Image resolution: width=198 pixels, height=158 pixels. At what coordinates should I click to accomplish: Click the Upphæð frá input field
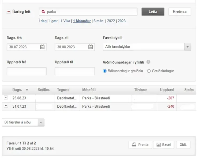(x=26, y=71)
